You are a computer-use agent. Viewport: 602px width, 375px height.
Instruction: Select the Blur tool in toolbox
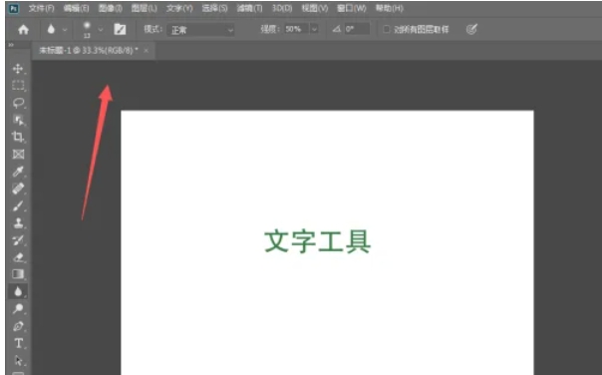point(18,291)
